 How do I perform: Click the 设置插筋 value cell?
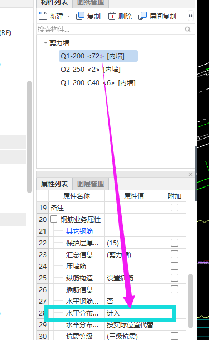134,278
